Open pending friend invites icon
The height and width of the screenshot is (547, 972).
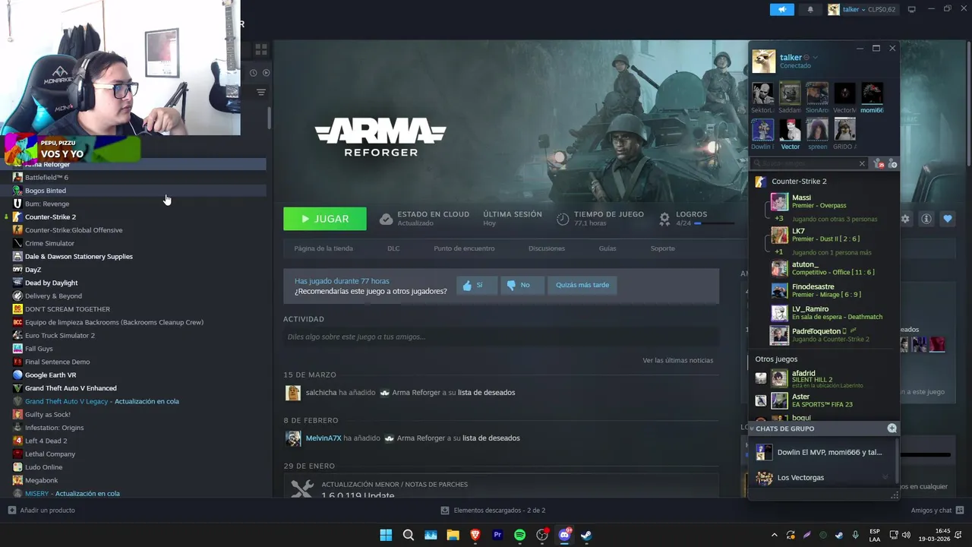point(879,164)
